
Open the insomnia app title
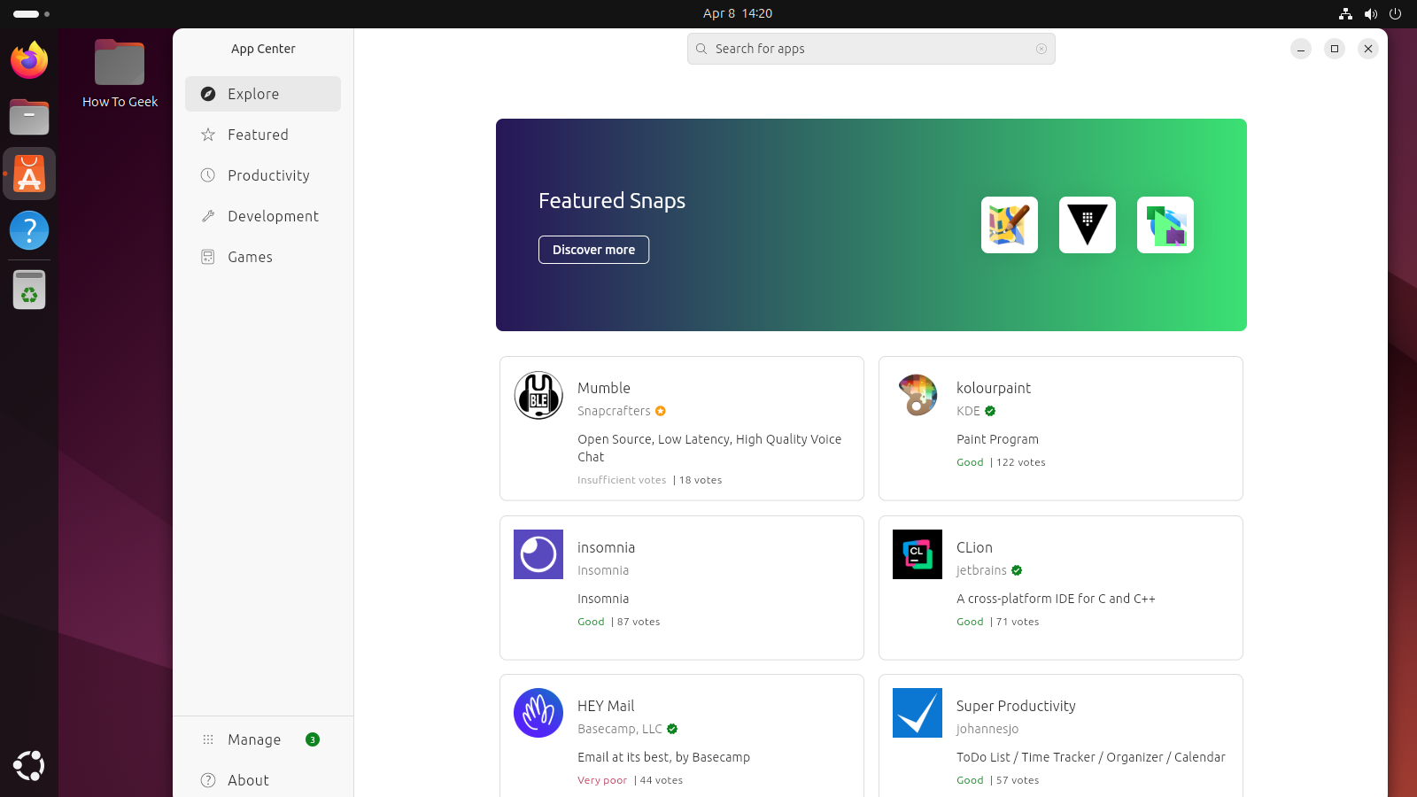point(606,547)
